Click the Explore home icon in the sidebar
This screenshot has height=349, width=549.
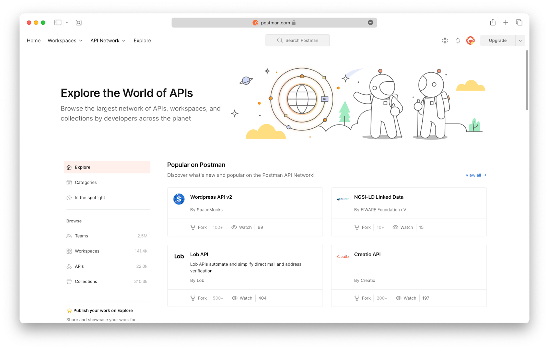click(x=69, y=167)
